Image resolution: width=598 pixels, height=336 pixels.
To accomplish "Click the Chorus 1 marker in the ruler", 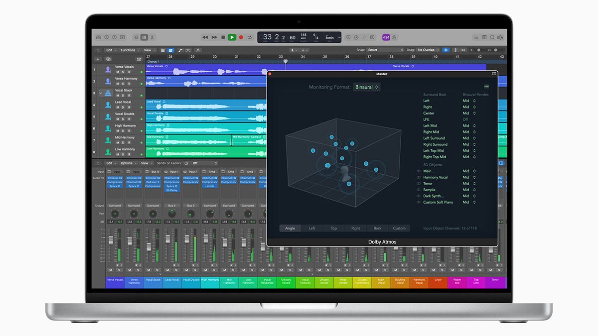I will 153,62.
